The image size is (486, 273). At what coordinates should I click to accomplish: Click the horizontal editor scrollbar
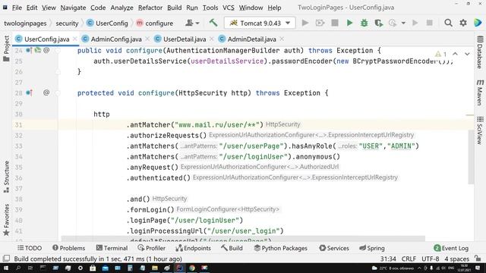243,239
